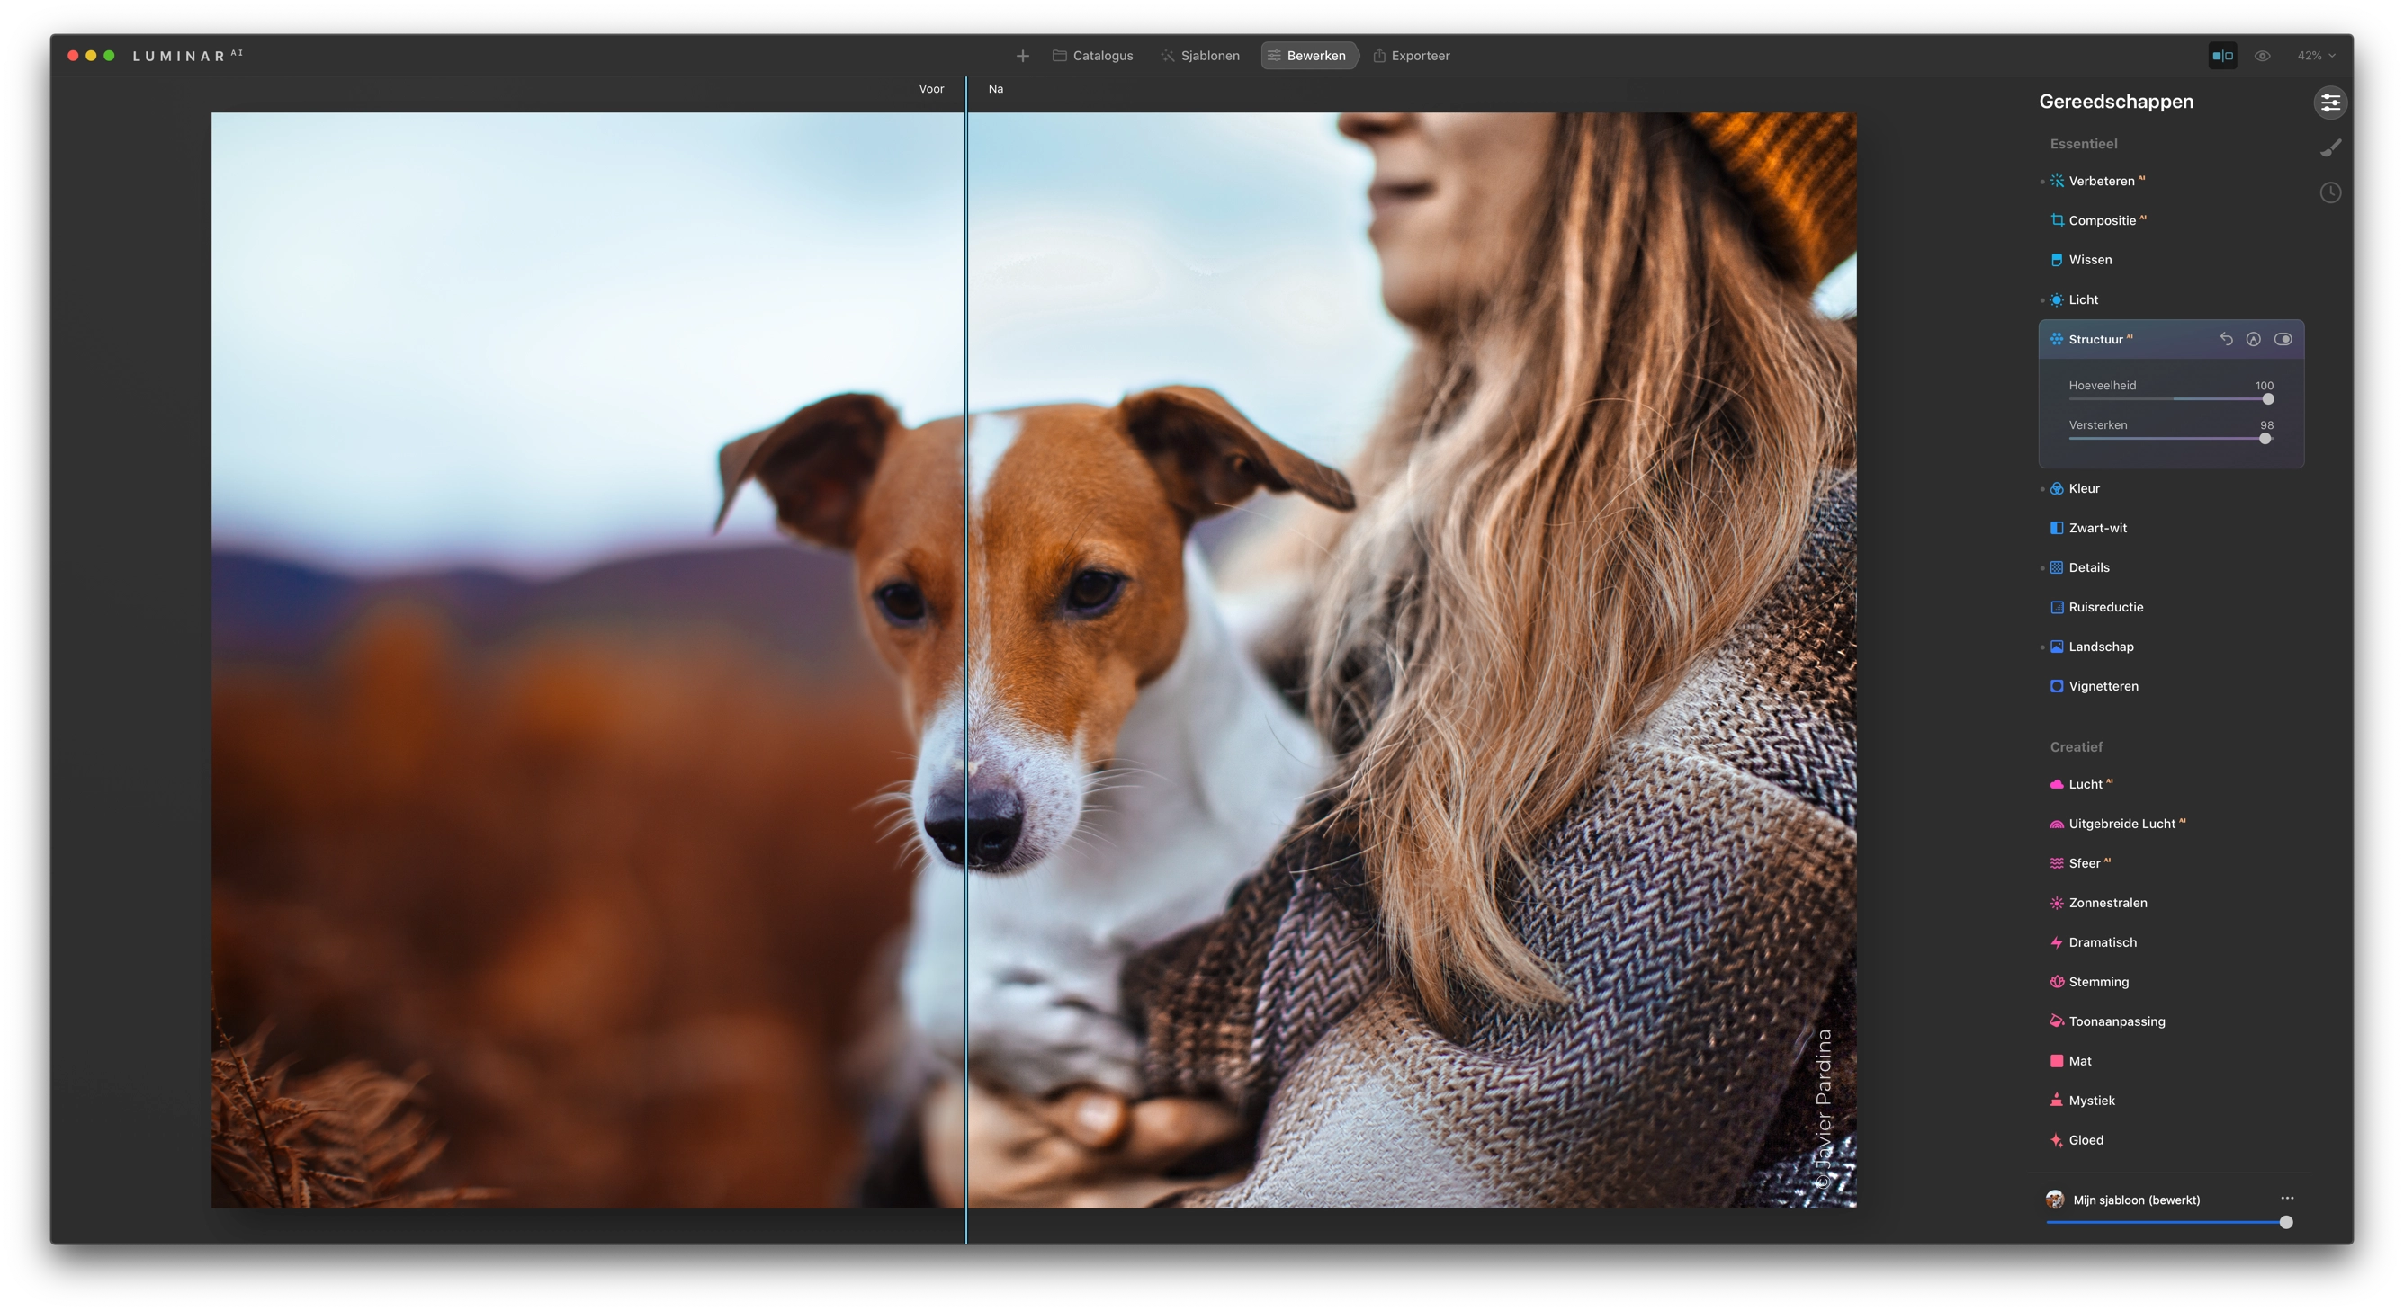Open the Wissen erase tool
2404x1311 pixels.
point(2080,260)
